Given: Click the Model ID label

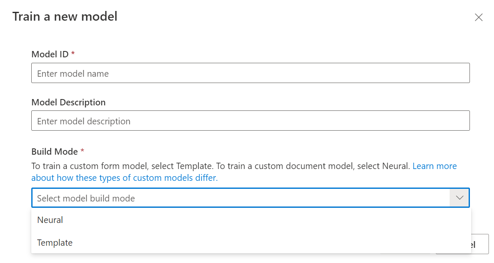Looking at the screenshot, I should 50,54.
